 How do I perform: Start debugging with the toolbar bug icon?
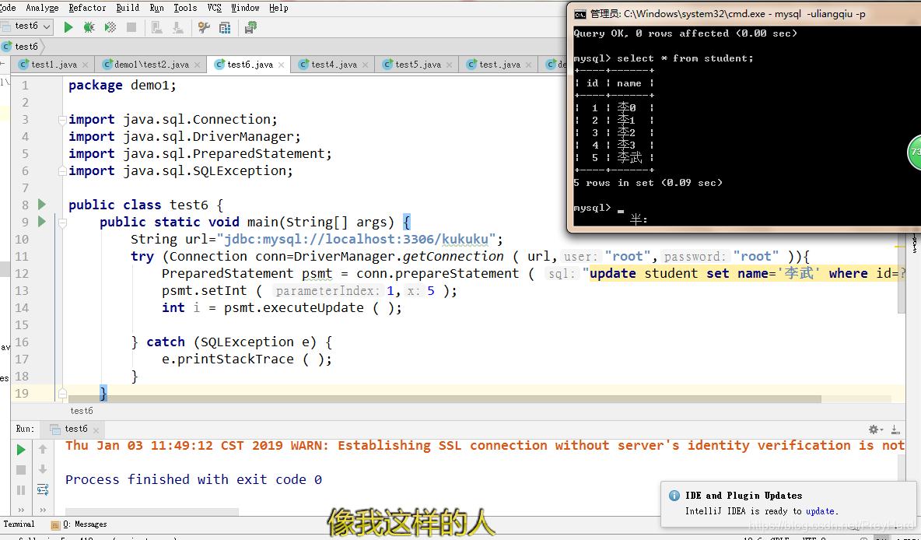click(89, 27)
